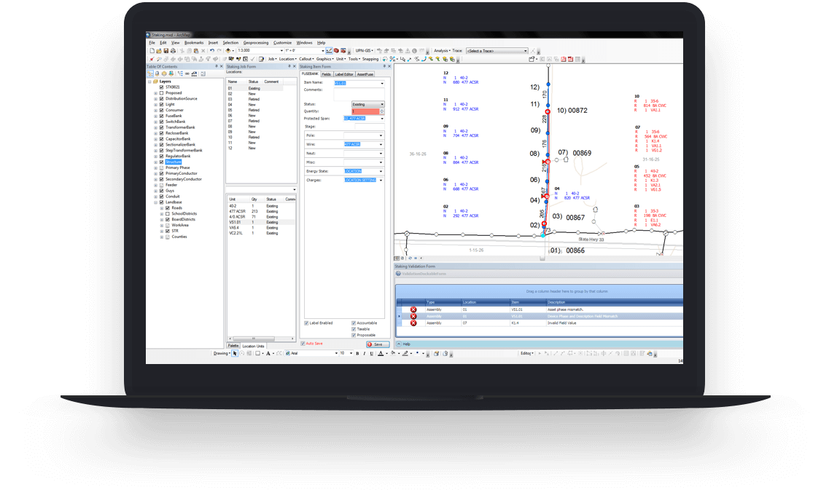Collapse the Layers tree node

pyautogui.click(x=149, y=82)
